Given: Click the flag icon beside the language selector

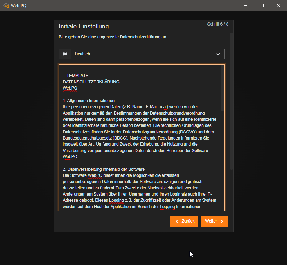Looking at the screenshot, I should click(x=65, y=54).
